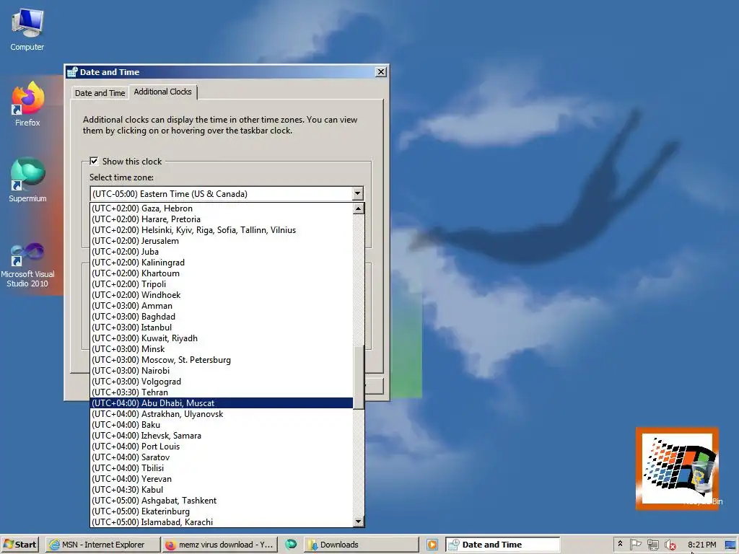
Task: Click the Supermium icon in the taskbar
Action: click(x=291, y=545)
